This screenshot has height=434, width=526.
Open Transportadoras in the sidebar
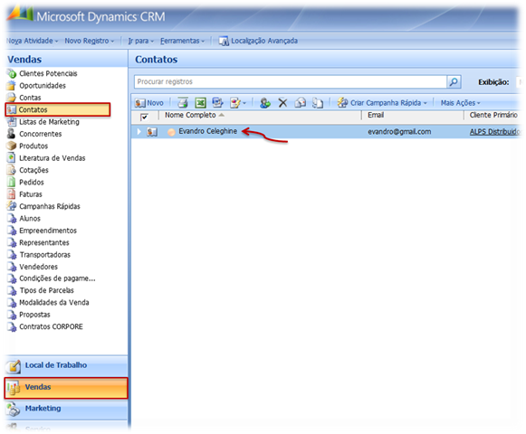[45, 255]
